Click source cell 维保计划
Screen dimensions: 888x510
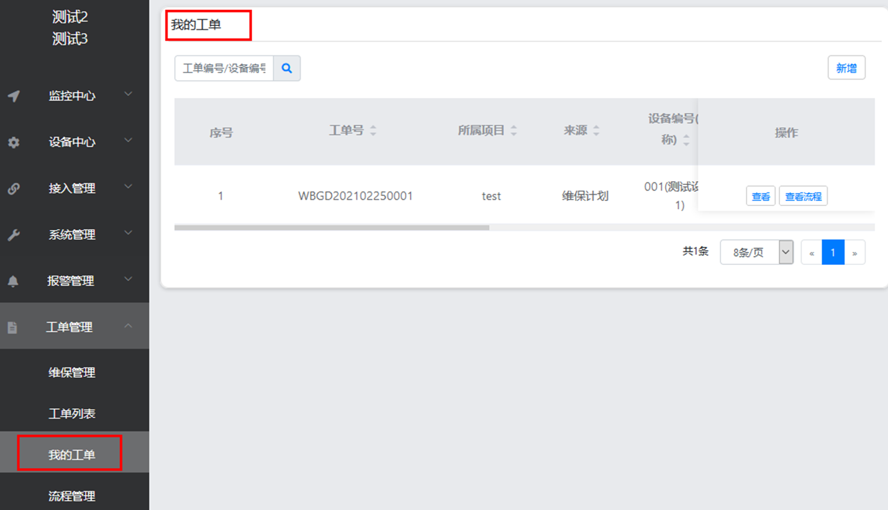coord(585,196)
